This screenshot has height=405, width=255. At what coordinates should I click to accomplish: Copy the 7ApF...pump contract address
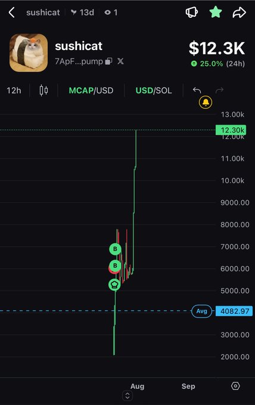point(108,61)
